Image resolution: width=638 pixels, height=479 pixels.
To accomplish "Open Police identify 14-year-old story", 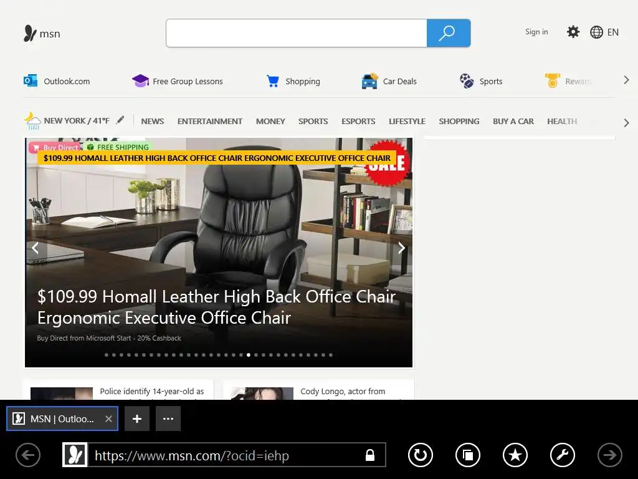I will pyautogui.click(x=152, y=392).
